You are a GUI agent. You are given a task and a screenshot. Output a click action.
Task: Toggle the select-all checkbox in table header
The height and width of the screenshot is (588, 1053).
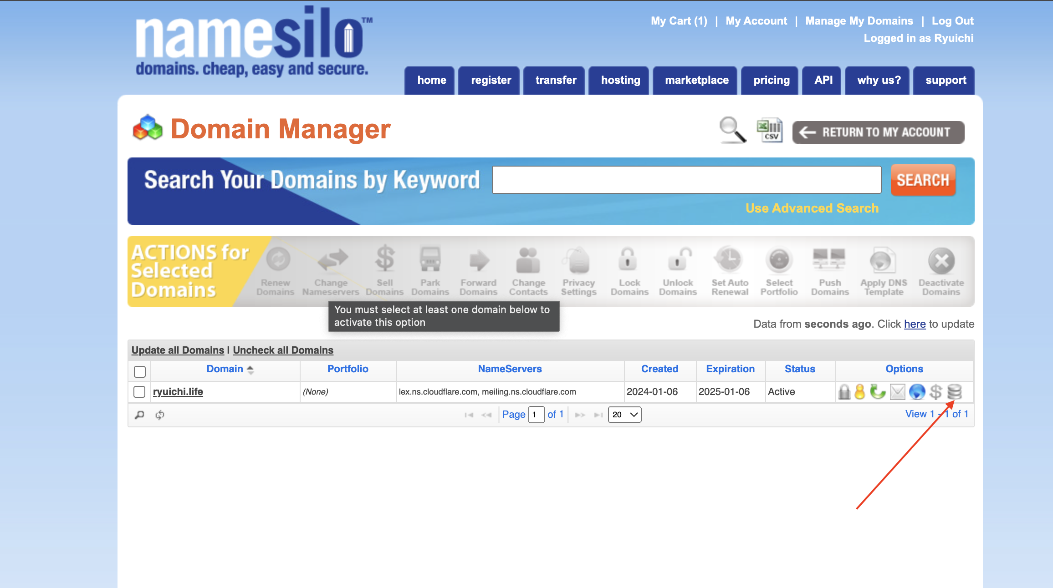(140, 371)
